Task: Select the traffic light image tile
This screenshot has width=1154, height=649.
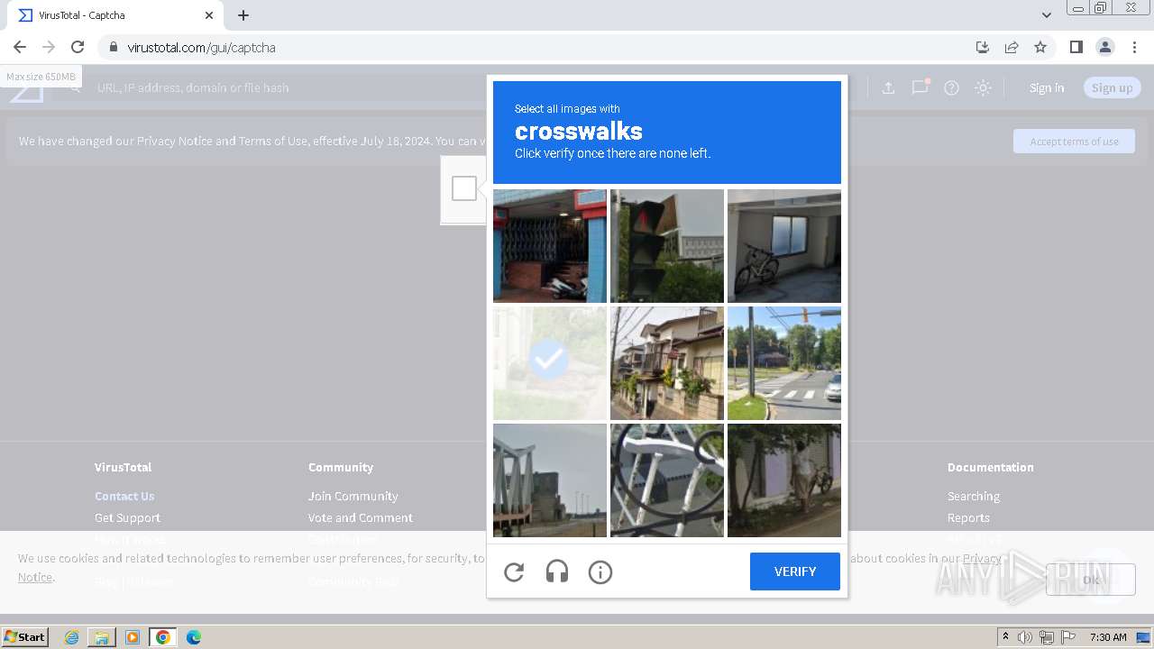Action: point(667,246)
